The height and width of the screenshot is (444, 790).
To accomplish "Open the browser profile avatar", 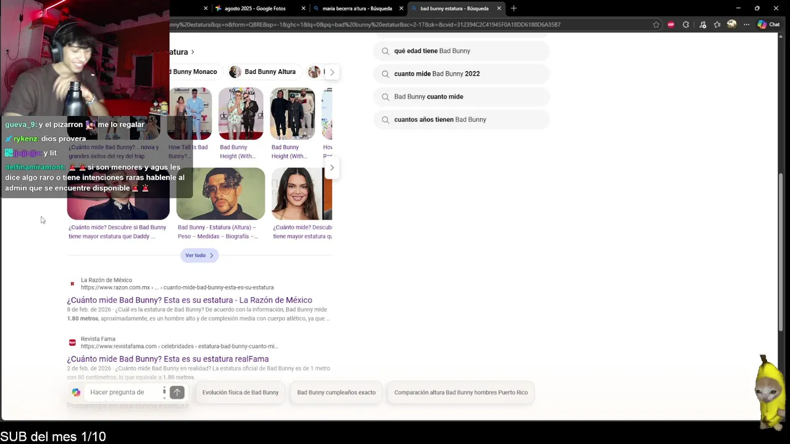I will pyautogui.click(x=732, y=25).
